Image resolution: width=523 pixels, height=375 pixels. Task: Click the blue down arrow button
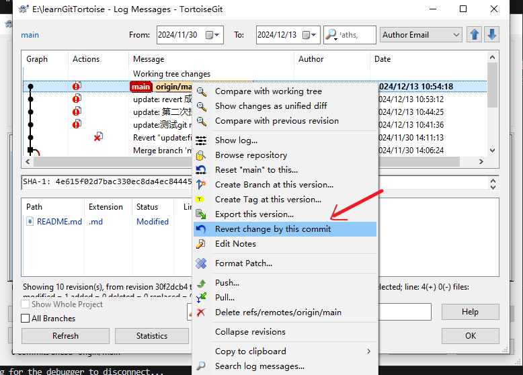tap(492, 35)
